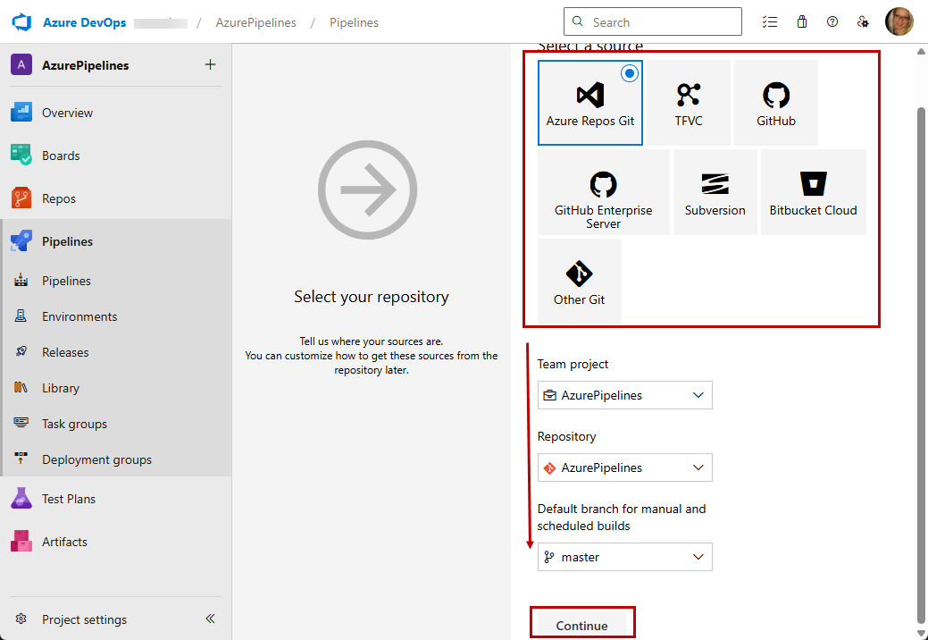Select the GitHub Enterprise Server source tile
The height and width of the screenshot is (640, 928).
[603, 192]
